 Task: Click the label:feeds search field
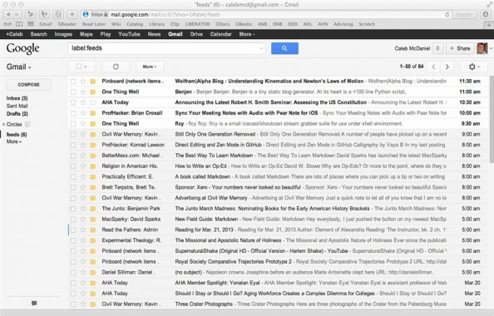click(166, 48)
